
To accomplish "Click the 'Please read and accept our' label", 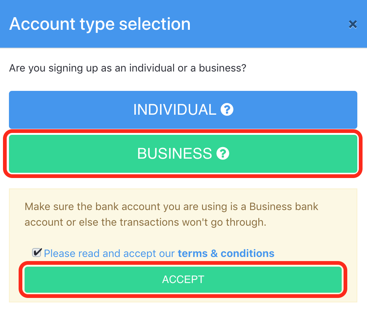I will coord(109,254).
